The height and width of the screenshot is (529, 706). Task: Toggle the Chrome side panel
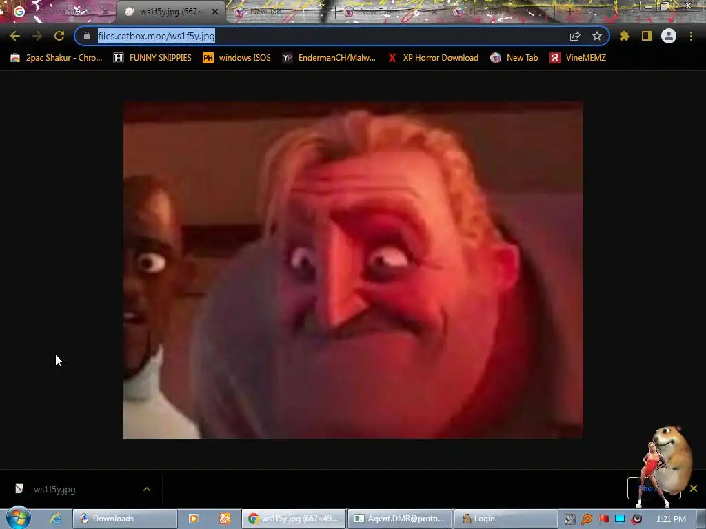click(x=647, y=36)
